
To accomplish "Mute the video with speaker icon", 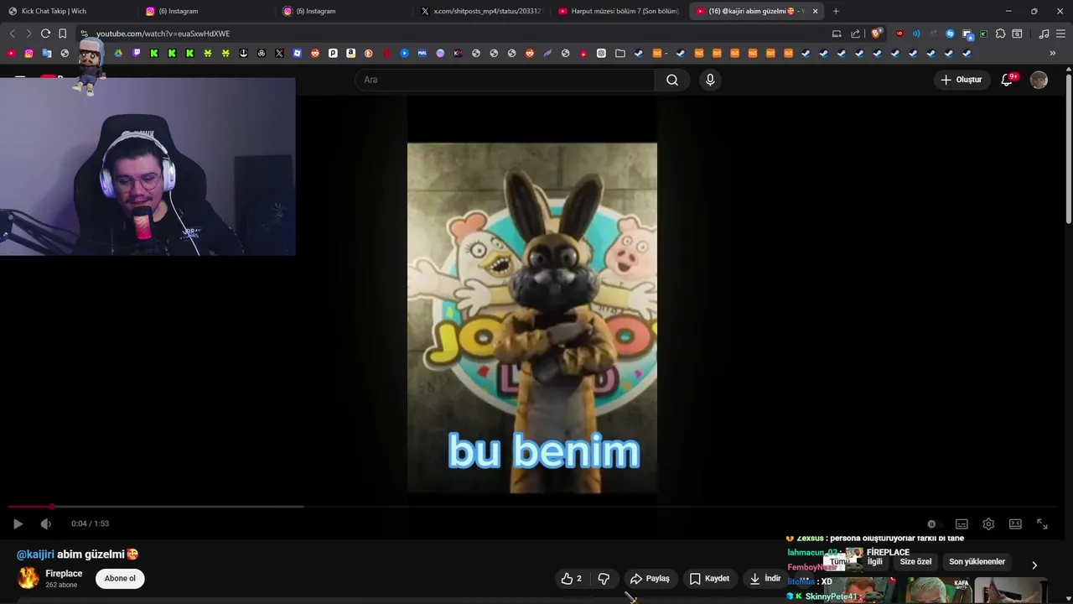I will coord(45,523).
